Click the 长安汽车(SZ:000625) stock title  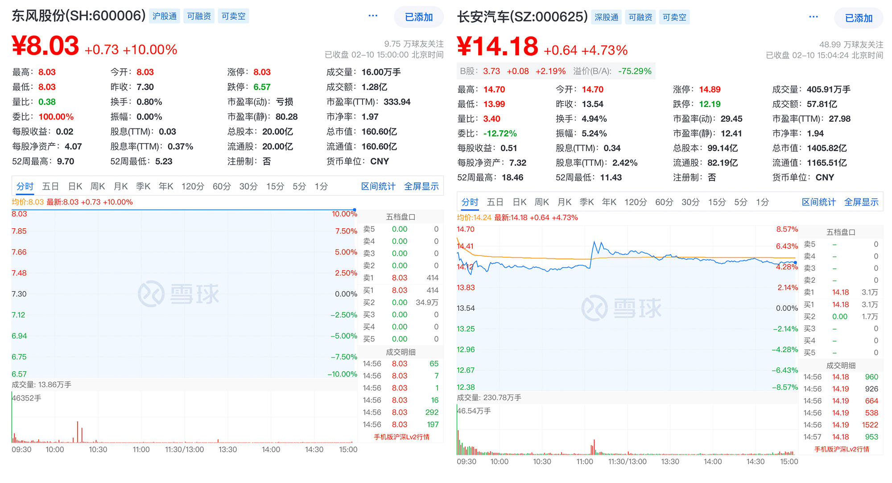tap(522, 17)
